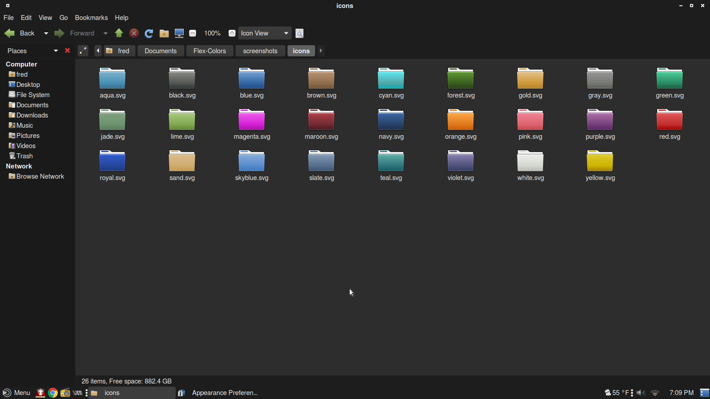This screenshot has height=399, width=710.
Task: Toggle the location text entry pencil
Action: coord(83,51)
